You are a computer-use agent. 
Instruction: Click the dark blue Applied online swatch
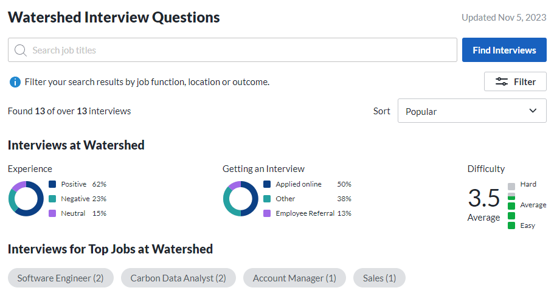click(x=267, y=184)
